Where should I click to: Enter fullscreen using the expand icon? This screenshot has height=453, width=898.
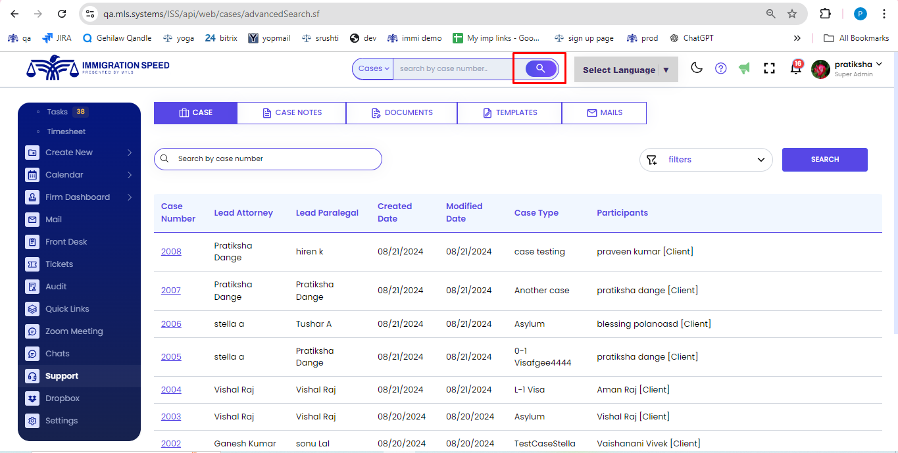pyautogui.click(x=769, y=68)
